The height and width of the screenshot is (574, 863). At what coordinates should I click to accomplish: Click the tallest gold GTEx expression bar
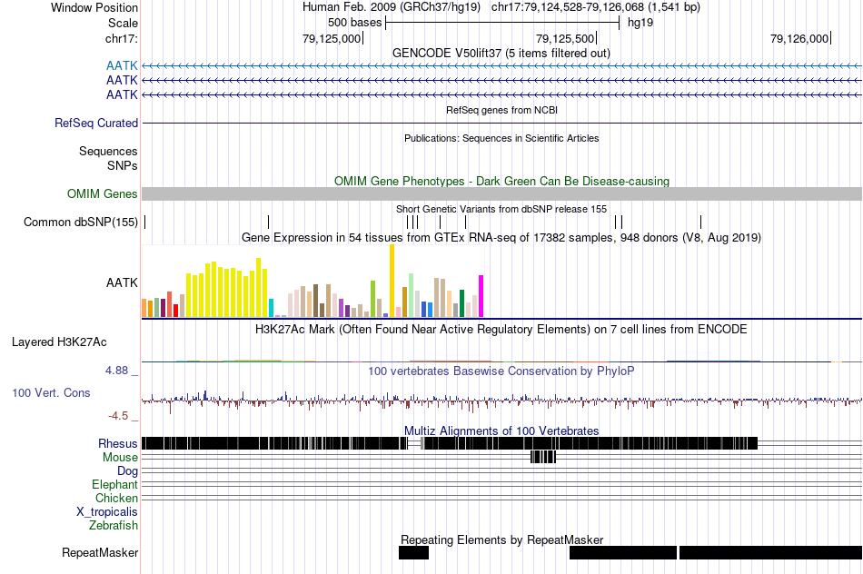coord(392,282)
